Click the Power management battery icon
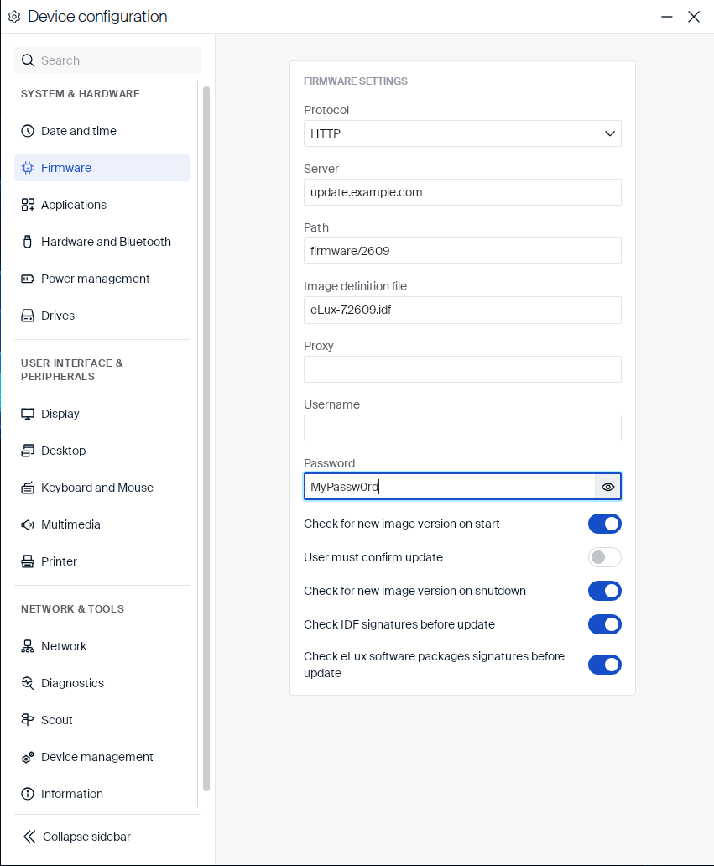 click(x=28, y=279)
